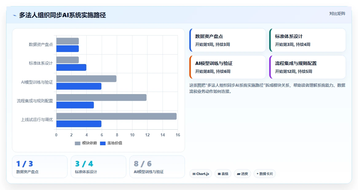Screen dimensions: 358x190
Task: Click the gray 模块依赖 legend swatch
Action: [78, 143]
